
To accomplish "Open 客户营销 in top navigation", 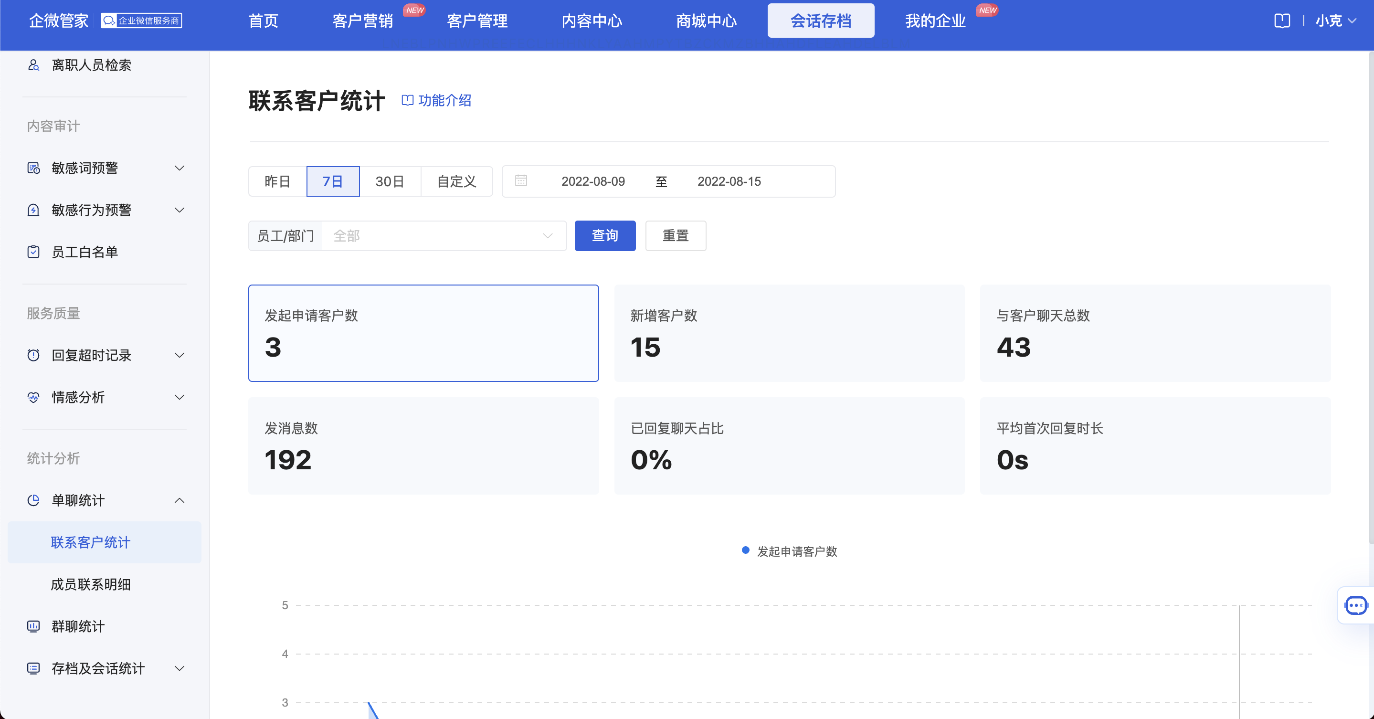I will click(363, 21).
